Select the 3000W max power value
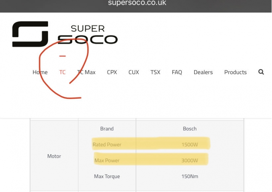Viewport: 272px width, 192px height. (190, 161)
